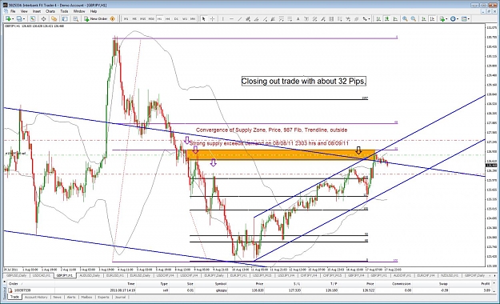Open the Mailbox terminal tab
500x304 pixels.
click(86, 297)
